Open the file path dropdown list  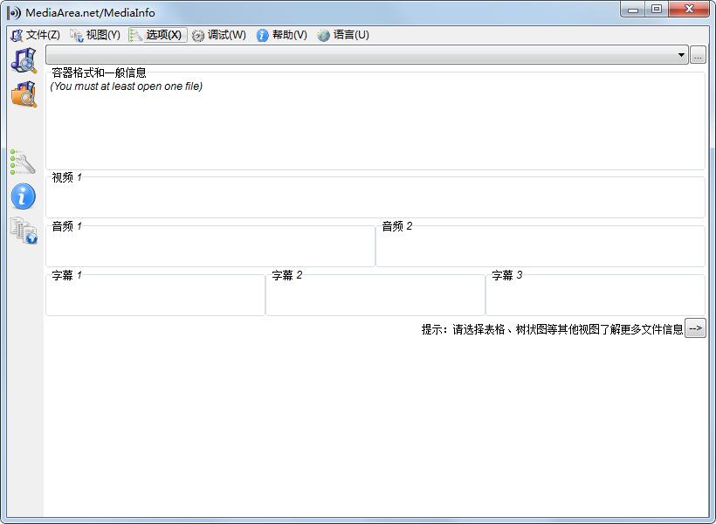(683, 54)
